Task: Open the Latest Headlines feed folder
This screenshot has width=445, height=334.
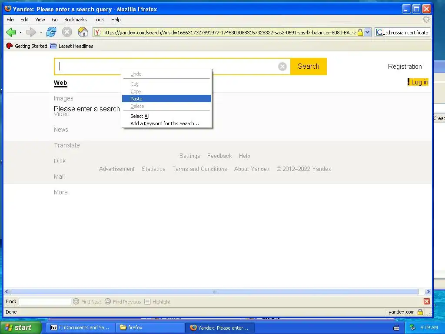Action: pos(72,46)
